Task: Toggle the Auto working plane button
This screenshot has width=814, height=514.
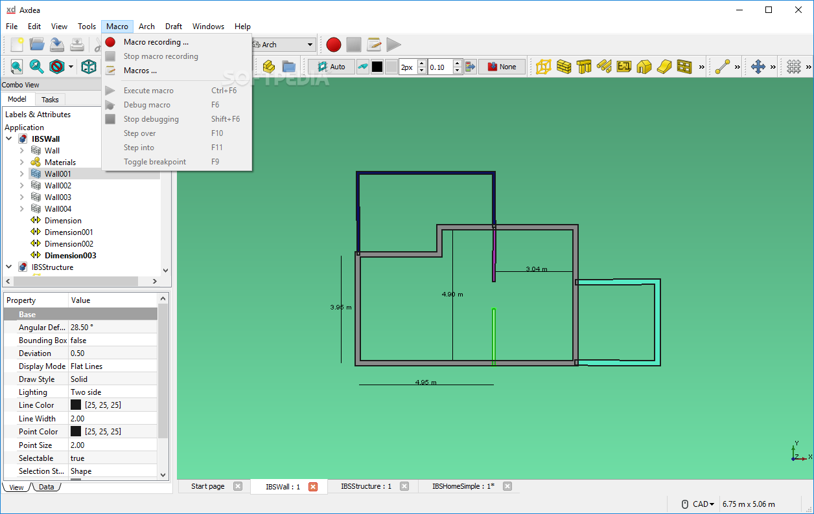Action: coord(331,67)
